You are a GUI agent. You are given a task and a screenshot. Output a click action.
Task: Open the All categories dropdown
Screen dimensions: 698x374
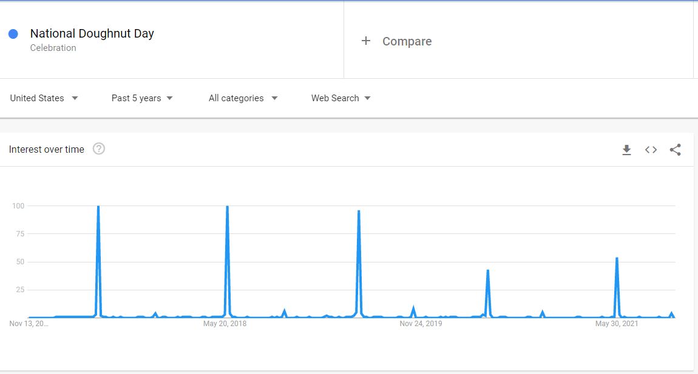243,98
